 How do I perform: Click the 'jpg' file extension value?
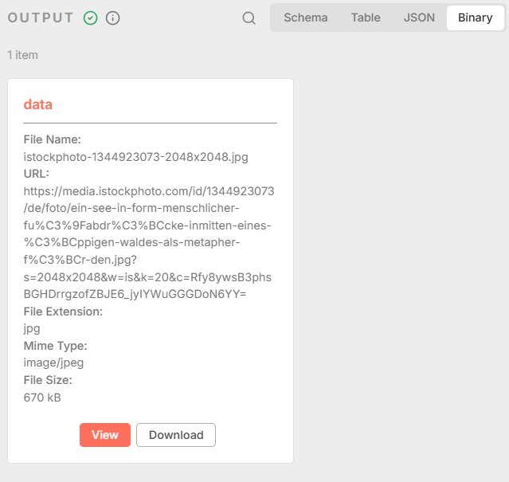click(x=32, y=328)
